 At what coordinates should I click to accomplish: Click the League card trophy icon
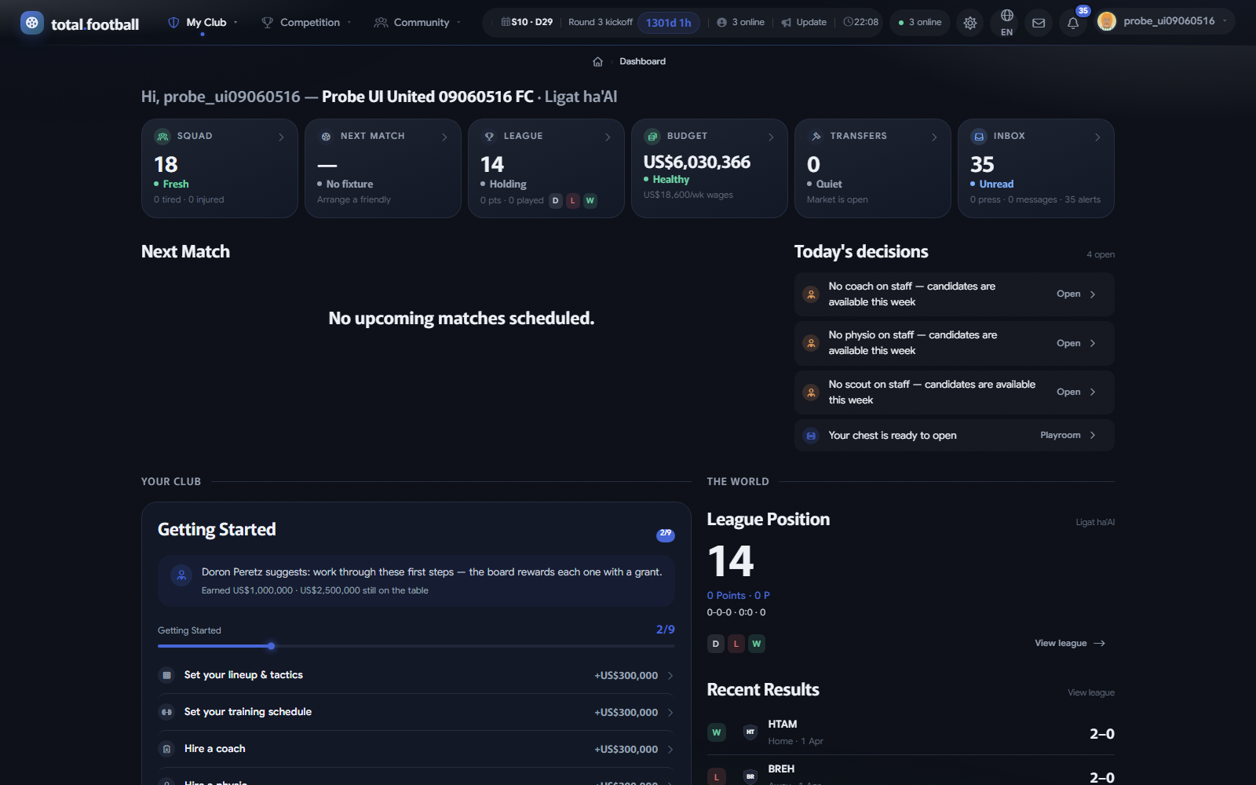coord(489,137)
